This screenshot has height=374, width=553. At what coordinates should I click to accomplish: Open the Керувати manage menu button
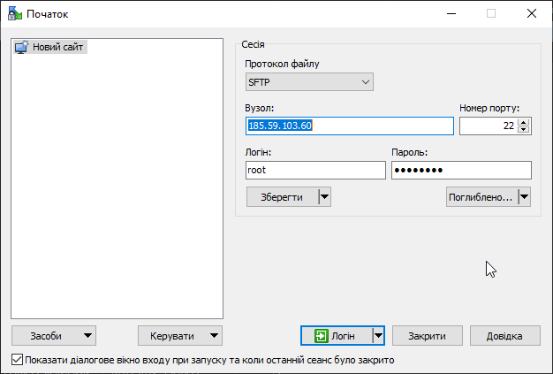[180, 336]
